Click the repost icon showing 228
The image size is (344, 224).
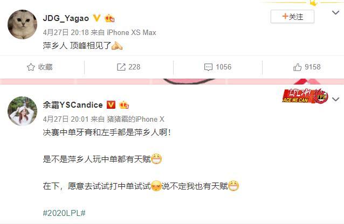121,67
